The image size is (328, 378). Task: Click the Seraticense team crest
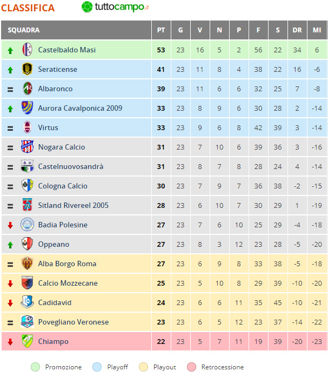(27, 69)
